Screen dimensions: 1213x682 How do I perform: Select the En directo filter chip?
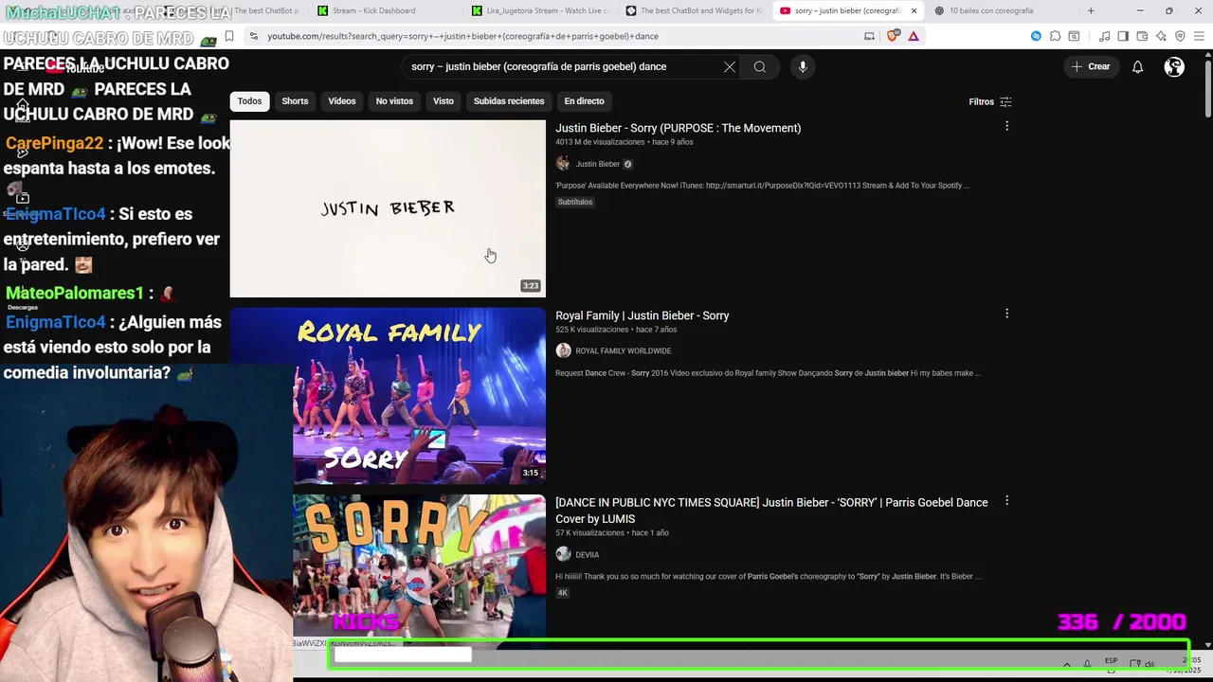(584, 101)
